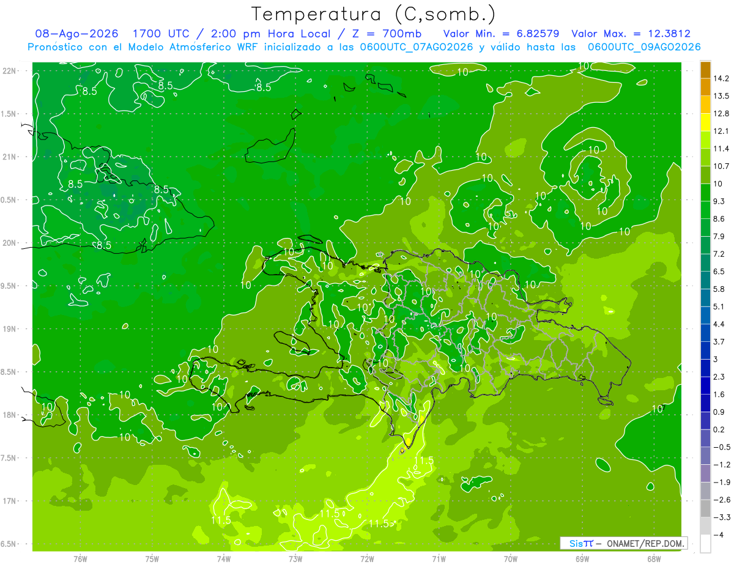Click the '5.1' colorbar value

(721, 306)
